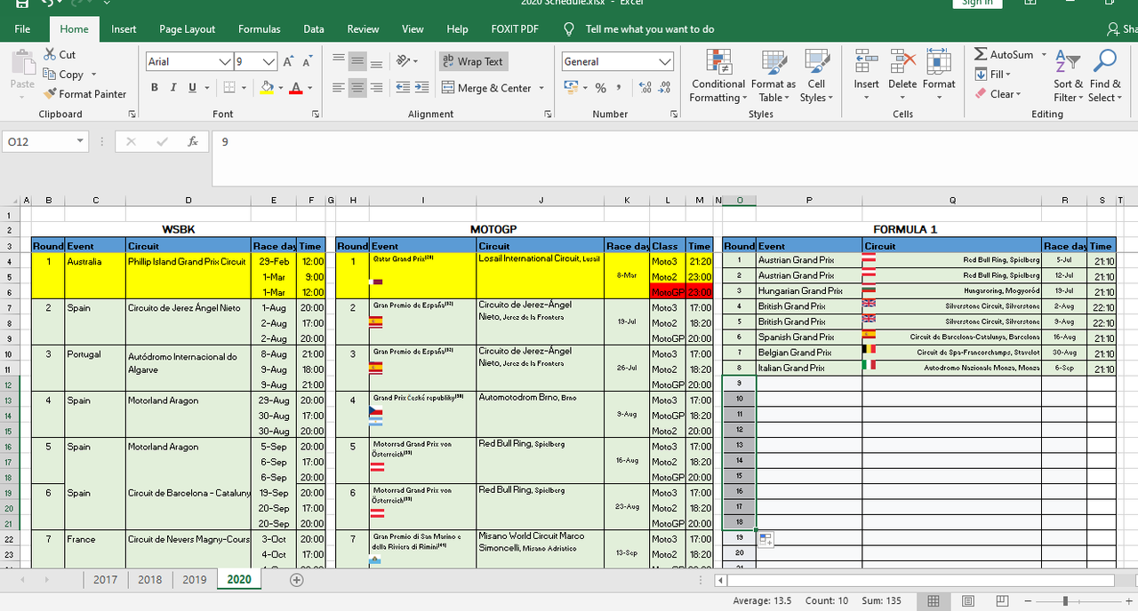The height and width of the screenshot is (611, 1138).
Task: Switch to the Page Layout tab
Action: pos(188,29)
